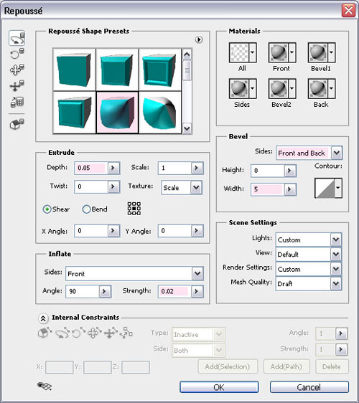The width and height of the screenshot is (359, 403).
Task: Choose the highlighted inflated pillow shape preset
Action: [x=117, y=113]
